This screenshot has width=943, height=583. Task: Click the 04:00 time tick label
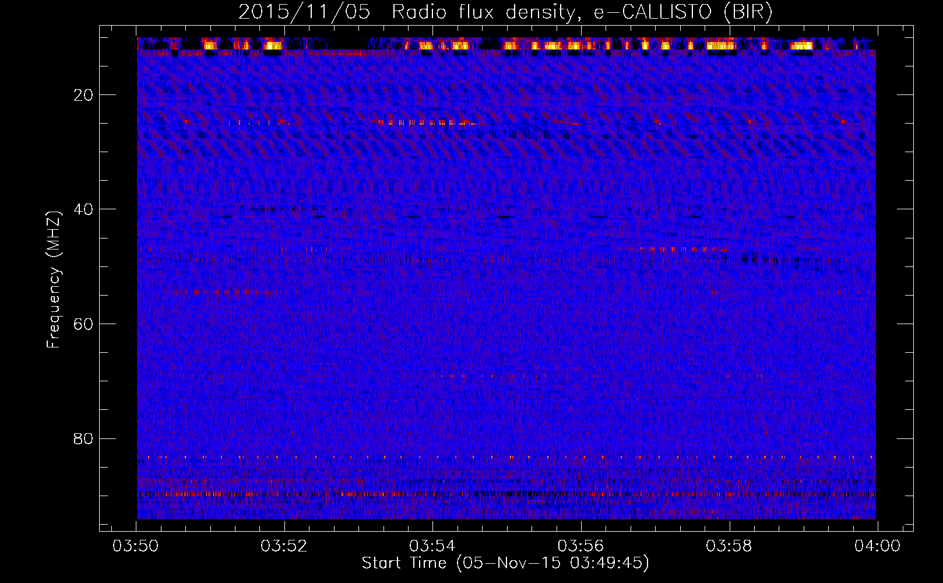pyautogui.click(x=878, y=546)
